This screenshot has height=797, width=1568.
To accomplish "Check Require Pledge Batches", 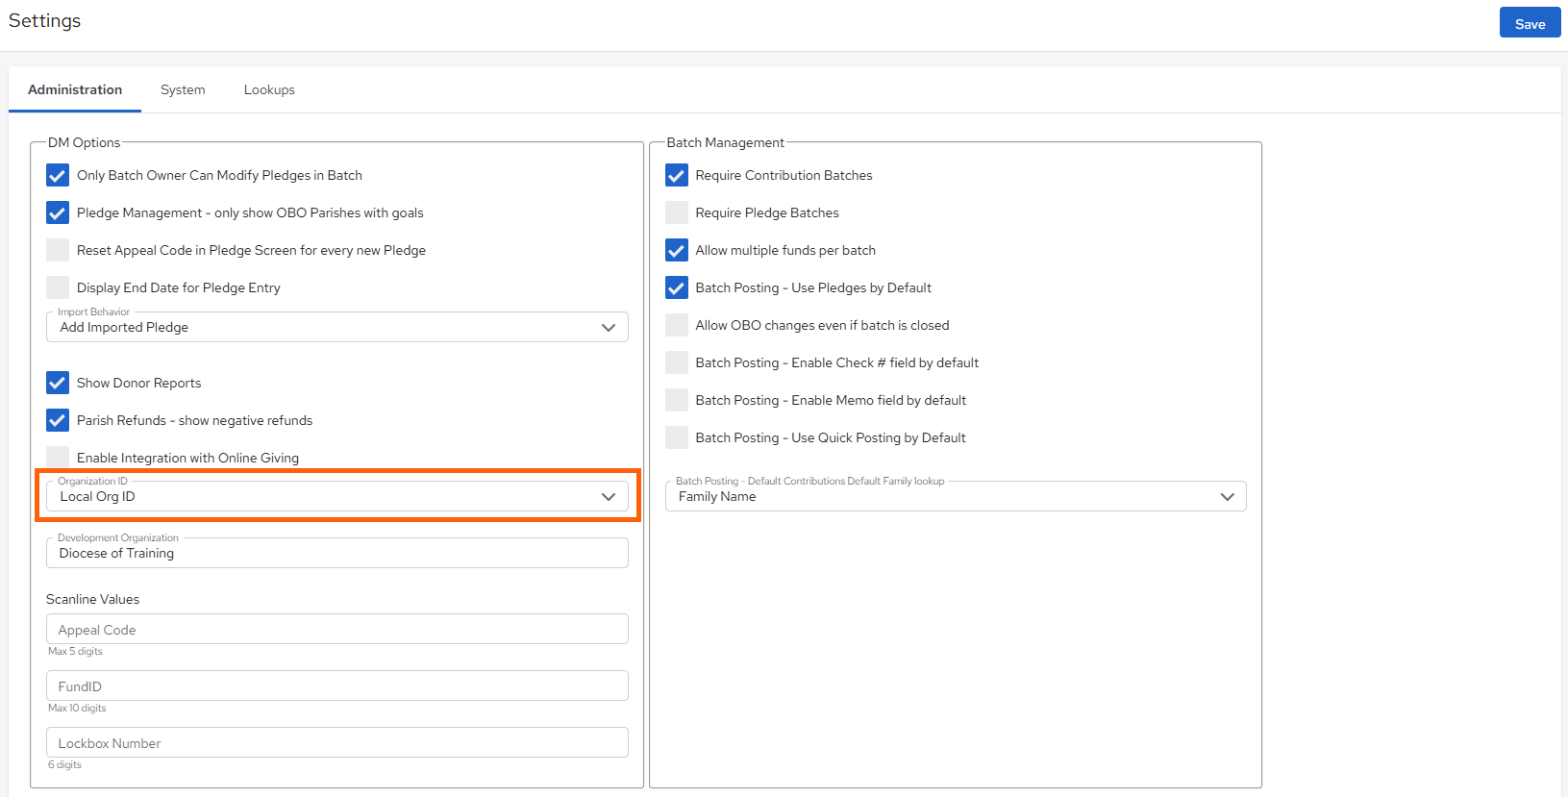I will point(677,212).
